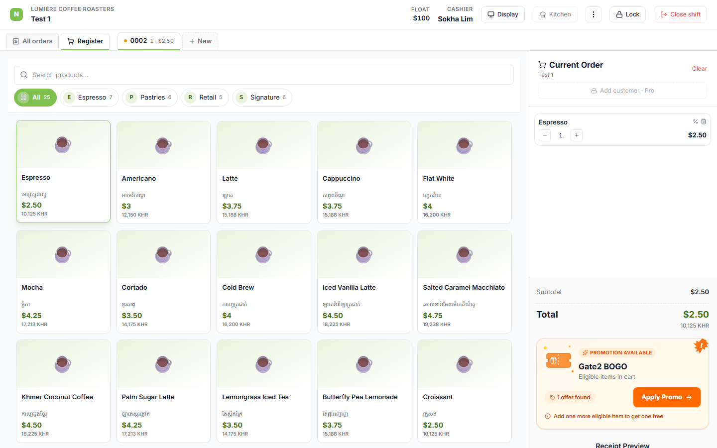The width and height of the screenshot is (717, 448).
Task: Open order 0002 tab
Action: (x=149, y=41)
